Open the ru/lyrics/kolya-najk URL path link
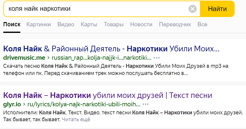 tap(84, 104)
